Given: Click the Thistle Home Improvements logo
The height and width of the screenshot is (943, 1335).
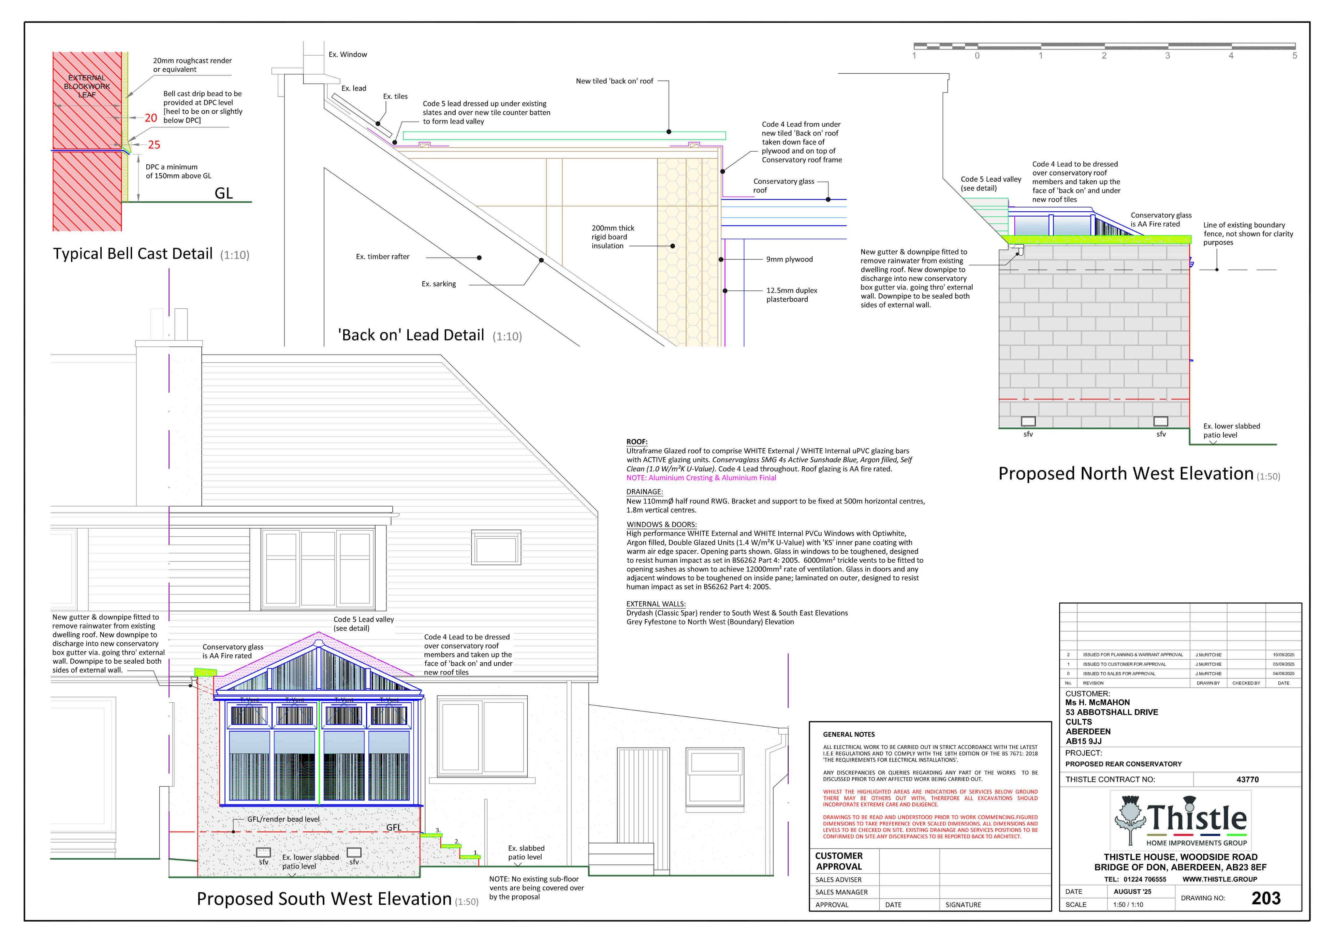Looking at the screenshot, I should (1181, 820).
